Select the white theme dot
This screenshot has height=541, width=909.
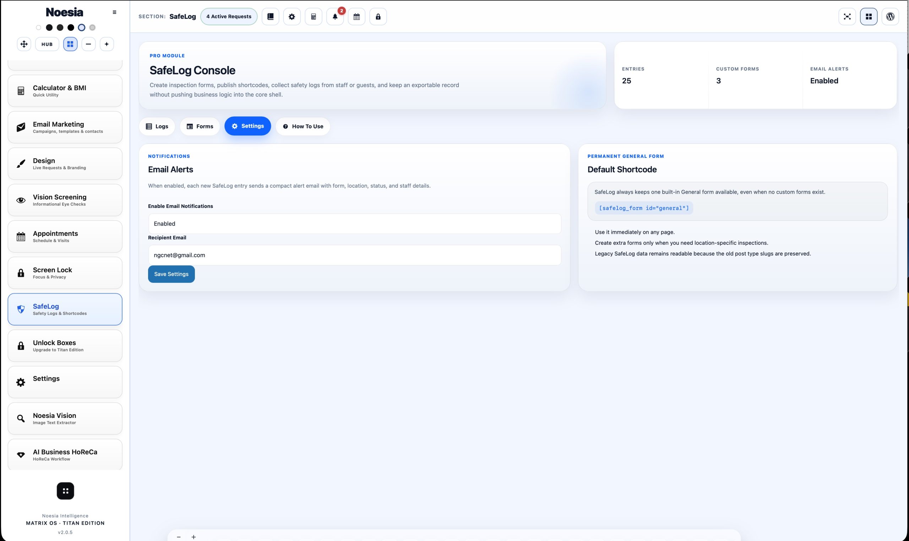pyautogui.click(x=38, y=27)
